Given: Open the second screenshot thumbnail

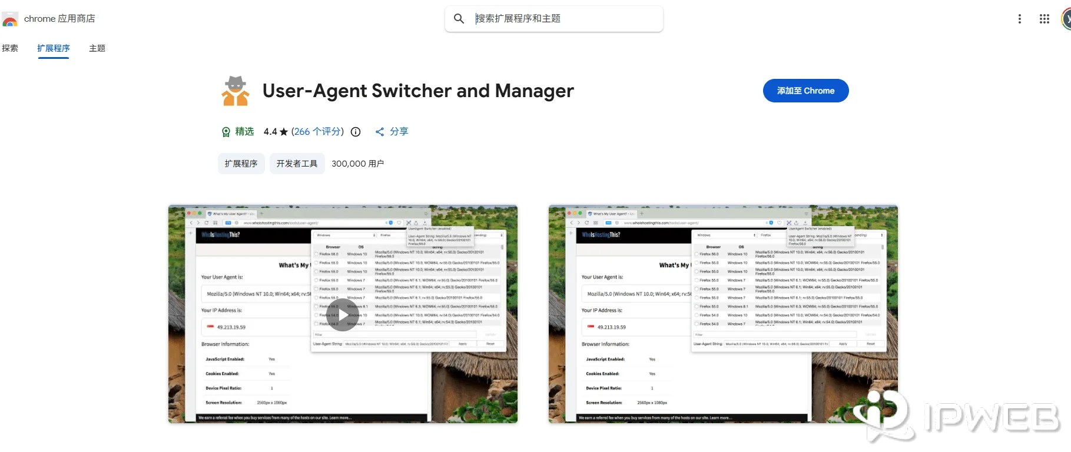Looking at the screenshot, I should (x=723, y=314).
